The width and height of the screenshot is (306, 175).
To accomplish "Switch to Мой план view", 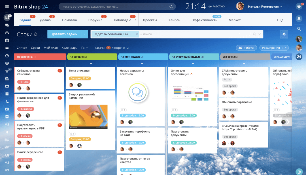I will pos(51,48).
